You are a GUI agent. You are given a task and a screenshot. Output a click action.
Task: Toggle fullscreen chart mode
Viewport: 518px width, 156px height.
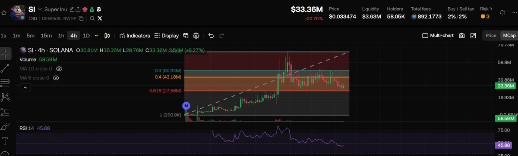473,36
